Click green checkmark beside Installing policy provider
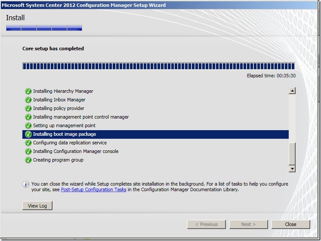The height and width of the screenshot is (241, 321). coord(28,108)
